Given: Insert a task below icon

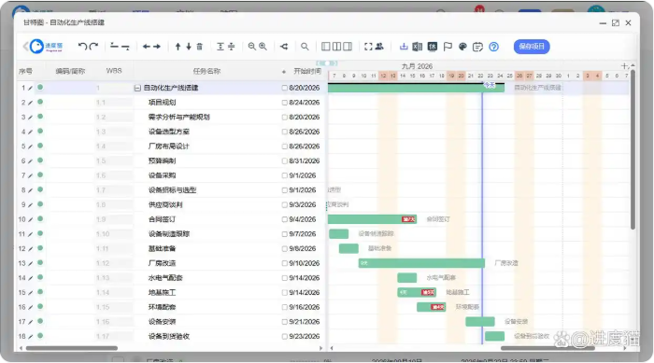Looking at the screenshot, I should [x=125, y=47].
